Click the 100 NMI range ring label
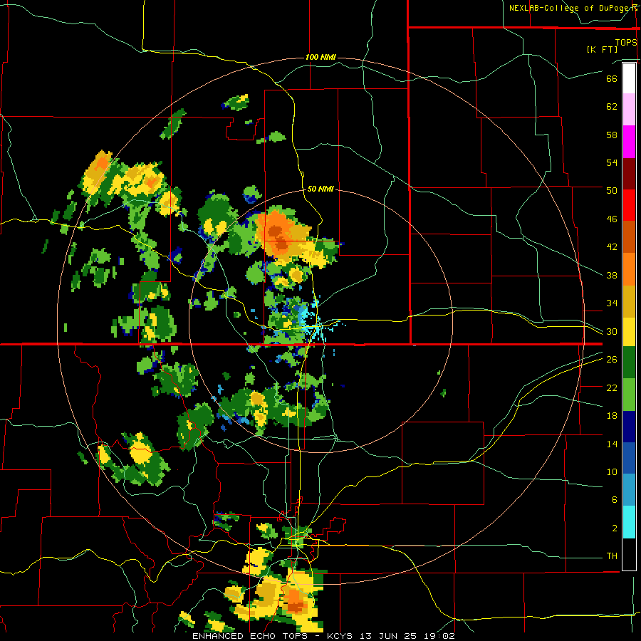 coord(321,57)
